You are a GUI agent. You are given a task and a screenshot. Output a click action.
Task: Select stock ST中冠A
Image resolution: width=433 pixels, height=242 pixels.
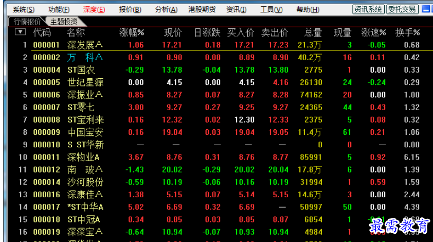pyautogui.click(x=84, y=219)
